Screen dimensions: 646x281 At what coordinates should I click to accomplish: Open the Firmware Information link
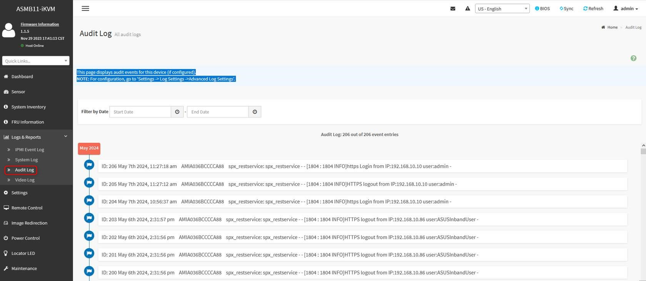(40, 24)
